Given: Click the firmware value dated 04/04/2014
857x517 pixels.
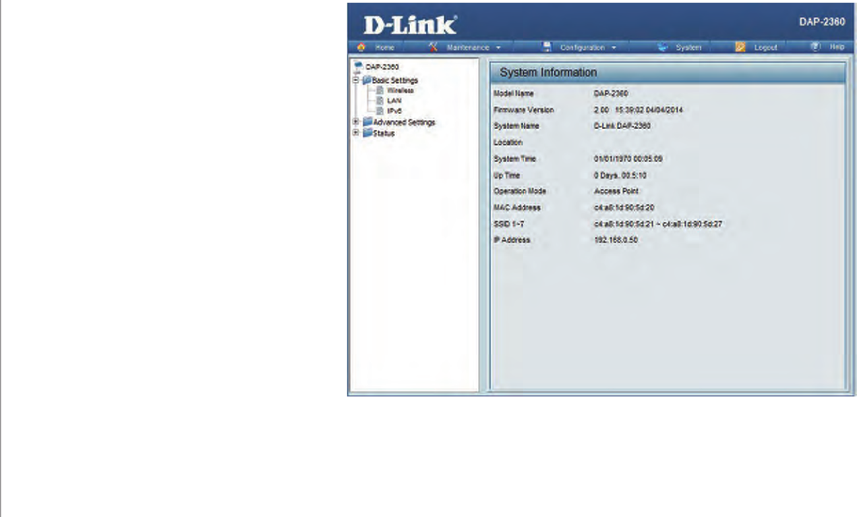Looking at the screenshot, I should [x=638, y=110].
